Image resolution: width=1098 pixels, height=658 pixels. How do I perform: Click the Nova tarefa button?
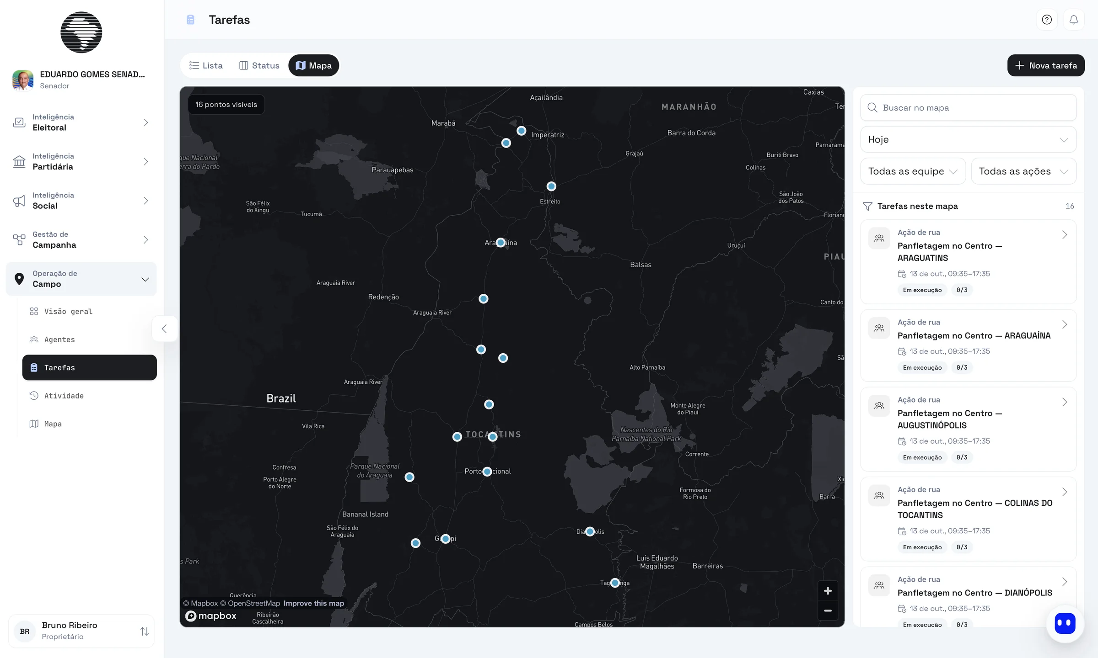[1046, 65]
